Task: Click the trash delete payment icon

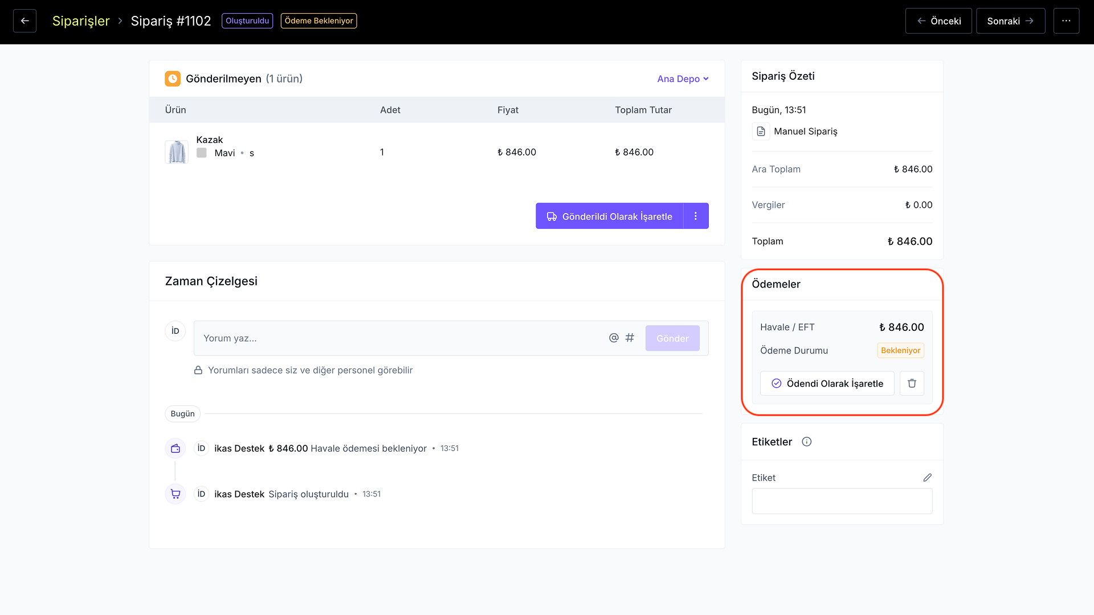Action: 912,383
